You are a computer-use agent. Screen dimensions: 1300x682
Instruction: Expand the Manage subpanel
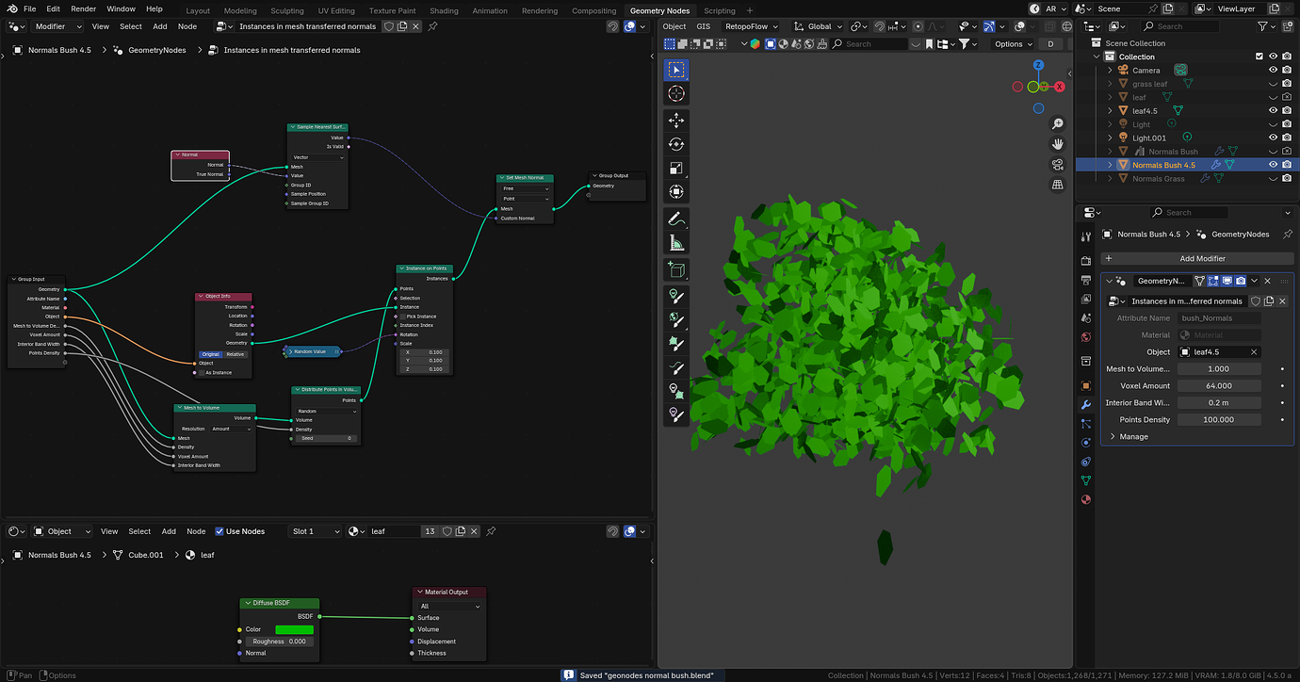click(1113, 436)
